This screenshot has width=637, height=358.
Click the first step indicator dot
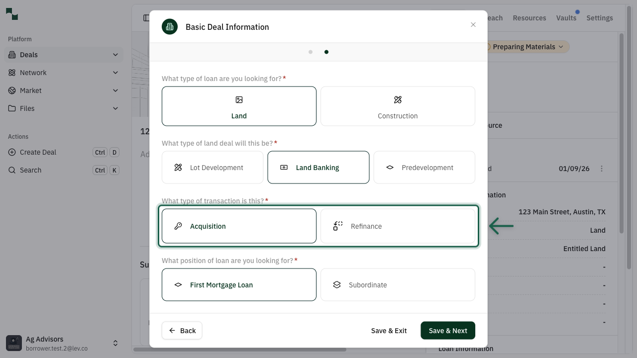(x=311, y=51)
